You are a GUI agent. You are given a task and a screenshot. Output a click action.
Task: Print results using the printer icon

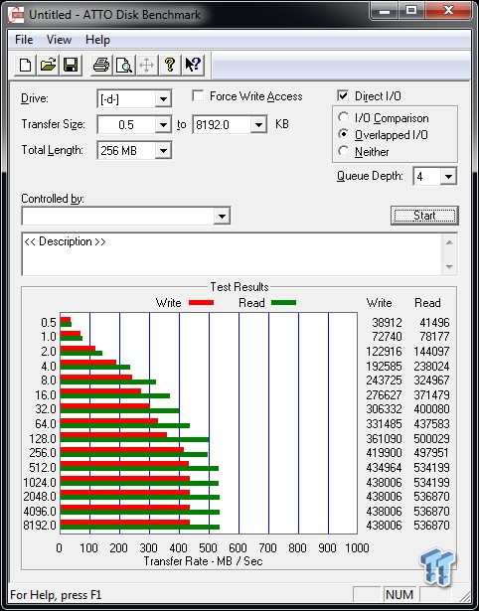(101, 65)
